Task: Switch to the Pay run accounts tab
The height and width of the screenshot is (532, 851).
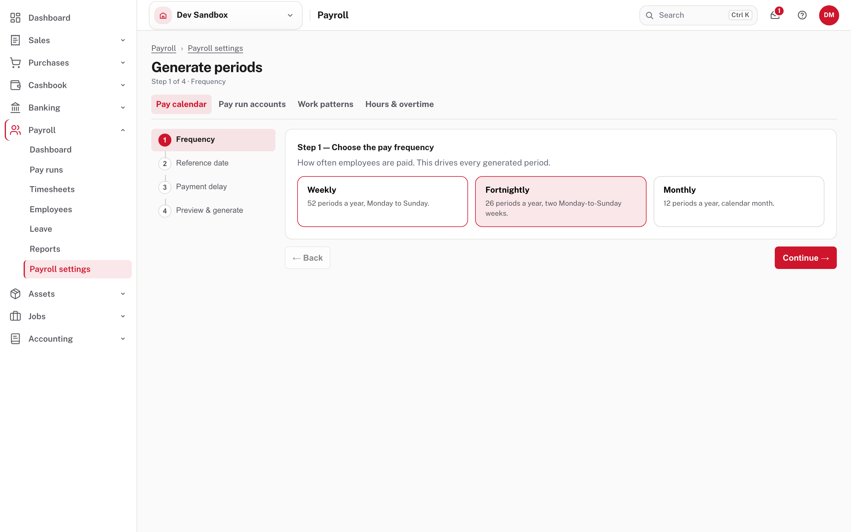Action: pyautogui.click(x=252, y=104)
